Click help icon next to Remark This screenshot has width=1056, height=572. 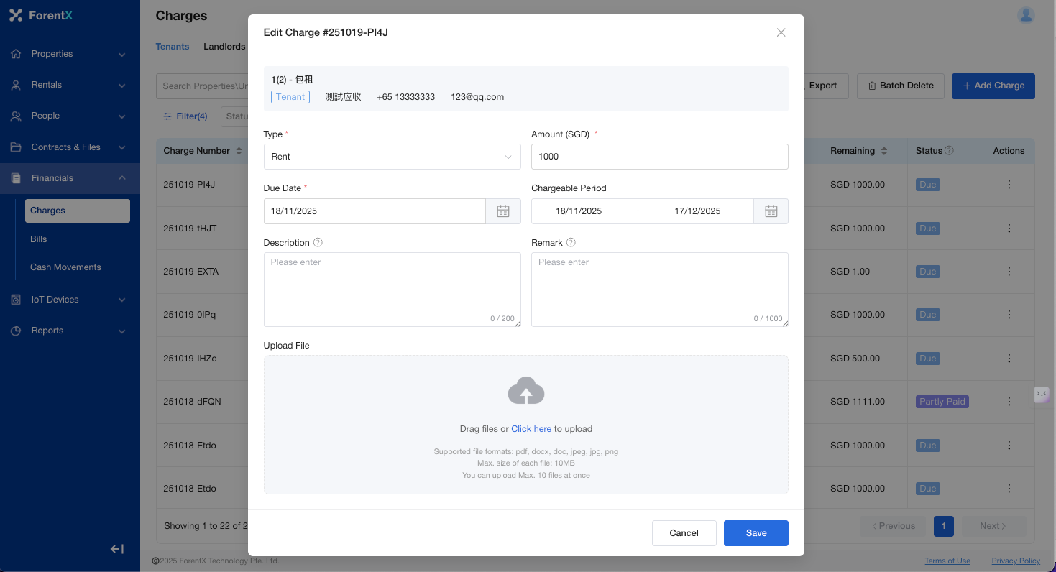571,243
